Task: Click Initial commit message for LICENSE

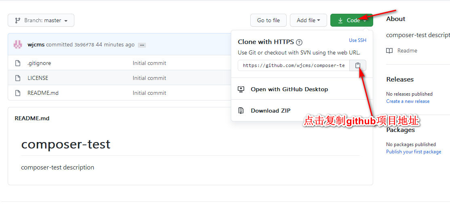Action: point(149,78)
